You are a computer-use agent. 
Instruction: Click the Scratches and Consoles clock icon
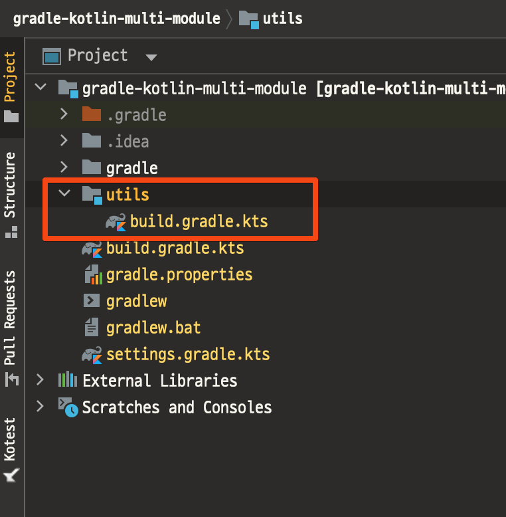pyautogui.click(x=68, y=407)
